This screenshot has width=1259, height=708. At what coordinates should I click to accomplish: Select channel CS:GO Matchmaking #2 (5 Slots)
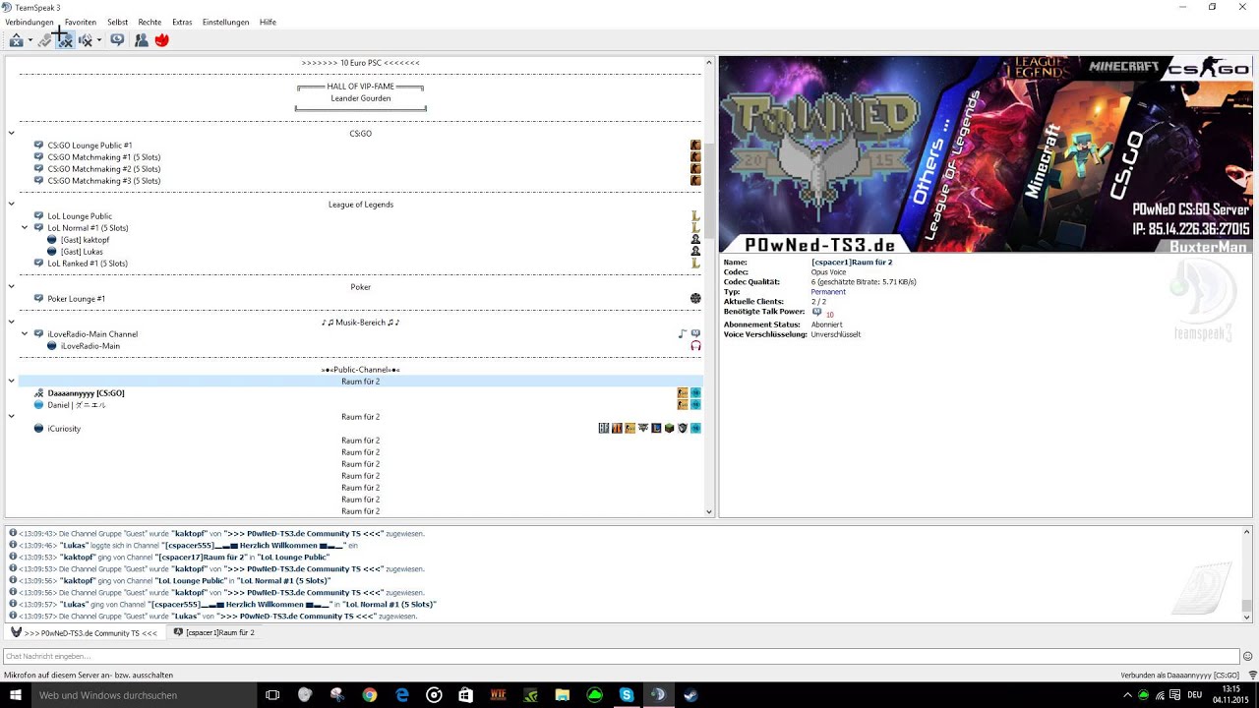104,169
